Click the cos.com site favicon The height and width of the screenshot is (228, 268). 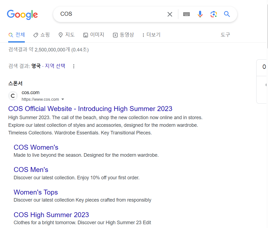tap(13, 96)
